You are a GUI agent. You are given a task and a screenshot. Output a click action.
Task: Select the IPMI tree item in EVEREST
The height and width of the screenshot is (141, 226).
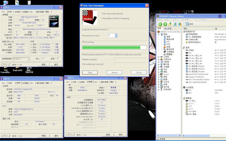168,44
